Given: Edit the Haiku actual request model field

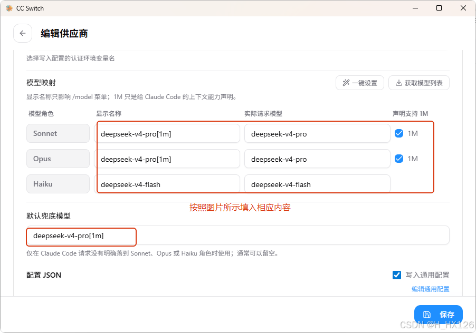Looking at the screenshot, I should [x=317, y=184].
